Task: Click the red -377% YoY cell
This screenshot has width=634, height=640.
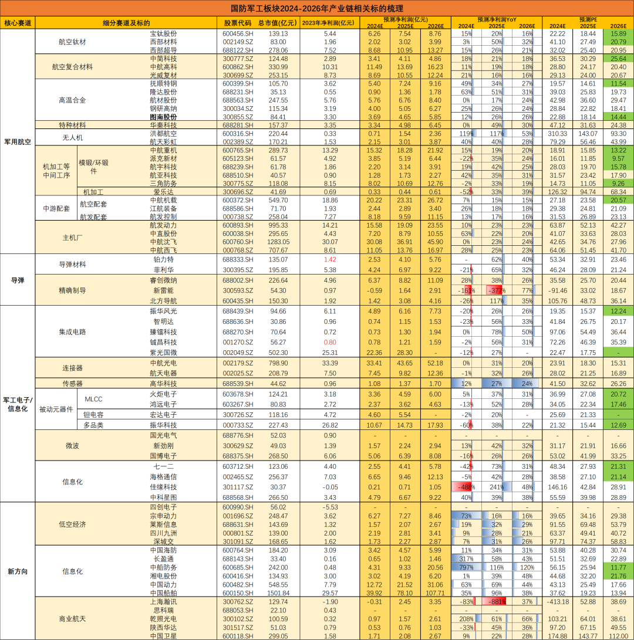Action: (497, 290)
